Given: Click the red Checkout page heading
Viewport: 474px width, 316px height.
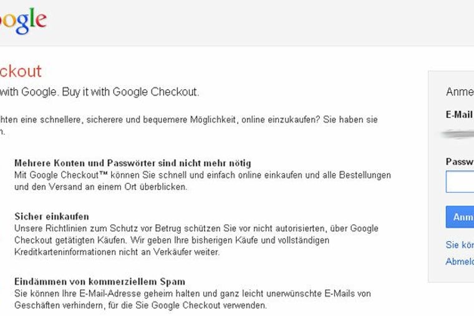Looking at the screenshot, I should (x=21, y=71).
